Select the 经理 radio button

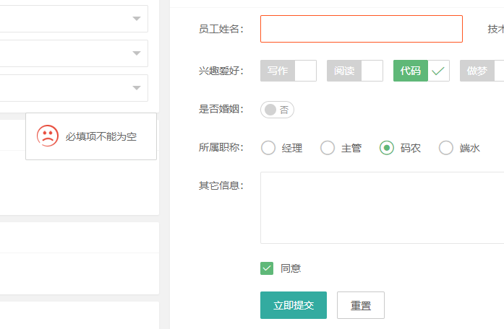[268, 149]
